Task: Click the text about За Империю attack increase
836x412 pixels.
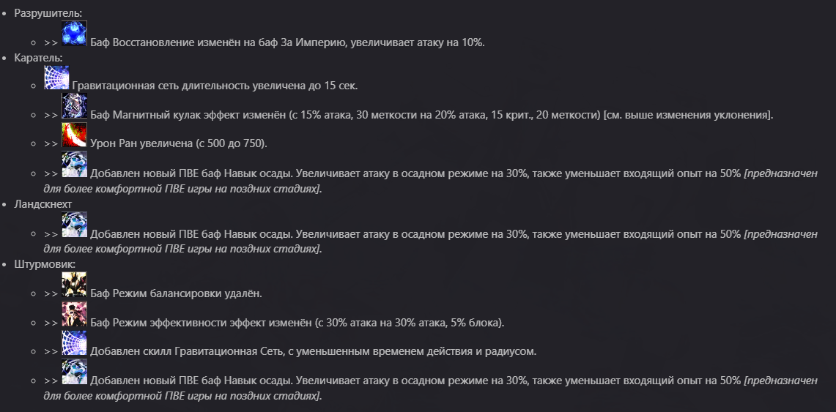Action: tap(287, 42)
